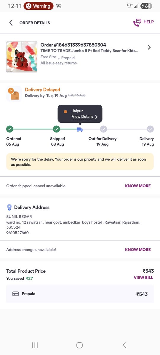Screen dimensions: 160x355
Task: Open the red teddy bear product image
Action: pyautogui.click(x=22, y=57)
